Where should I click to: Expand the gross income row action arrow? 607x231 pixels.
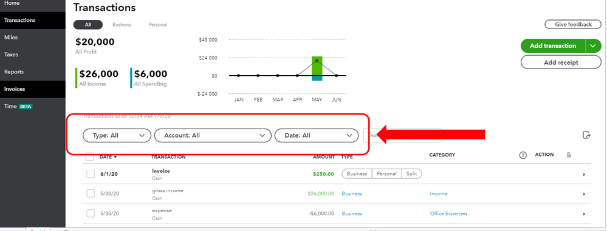[584, 194]
